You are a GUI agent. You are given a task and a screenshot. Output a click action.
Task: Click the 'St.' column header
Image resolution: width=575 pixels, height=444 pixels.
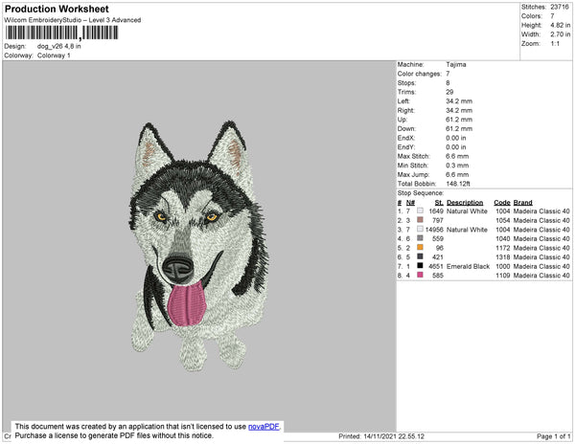point(439,203)
